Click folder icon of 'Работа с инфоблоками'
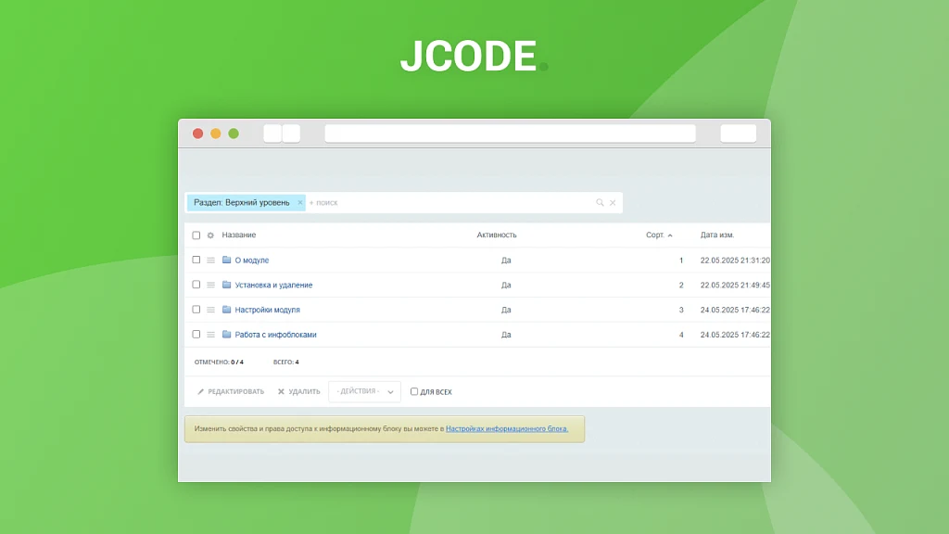This screenshot has height=534, width=949. point(226,334)
